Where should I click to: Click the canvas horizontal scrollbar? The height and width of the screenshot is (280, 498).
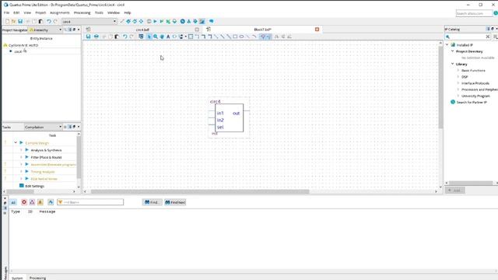pyautogui.click(x=200, y=191)
